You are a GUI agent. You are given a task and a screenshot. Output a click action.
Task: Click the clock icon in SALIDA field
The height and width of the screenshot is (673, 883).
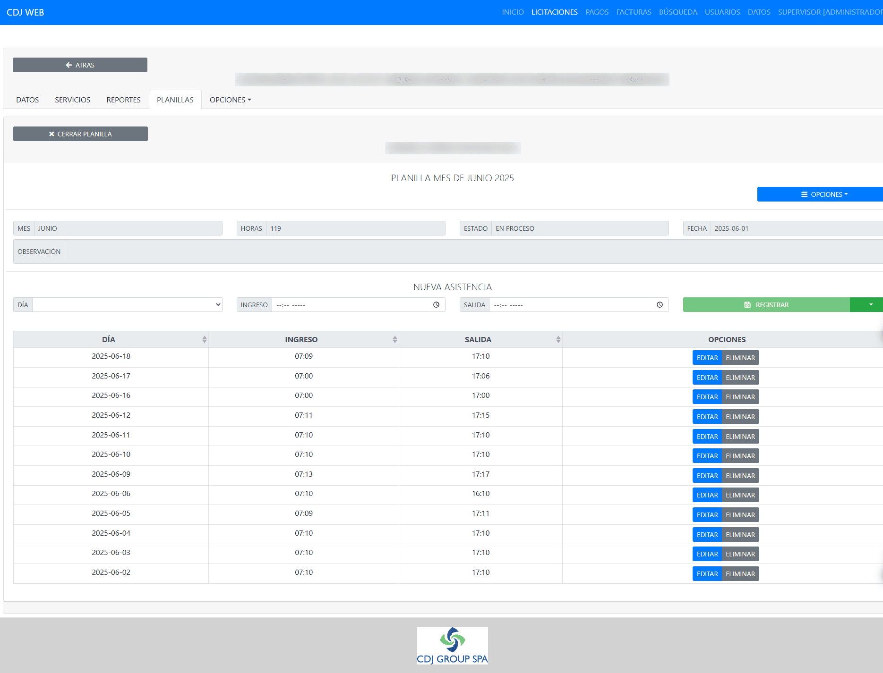(660, 305)
